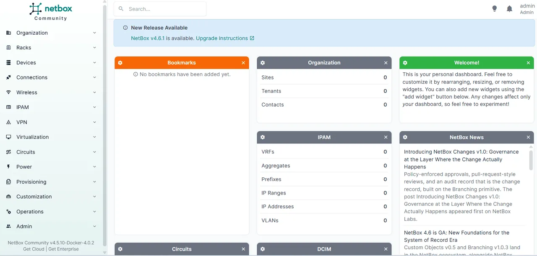Click the Devices sidebar icon
Viewport: 537px width, 256px height.
pos(8,63)
